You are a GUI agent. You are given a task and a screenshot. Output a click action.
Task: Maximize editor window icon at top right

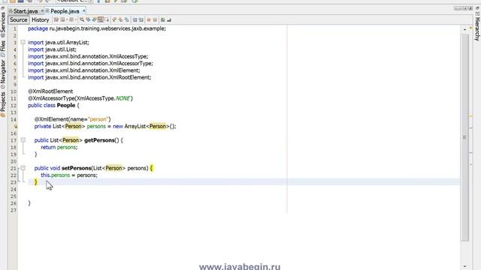470,8
